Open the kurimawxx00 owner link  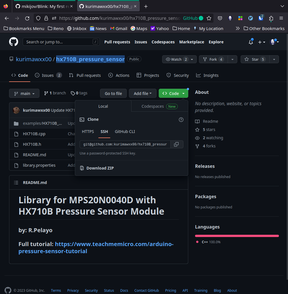click(x=34, y=59)
